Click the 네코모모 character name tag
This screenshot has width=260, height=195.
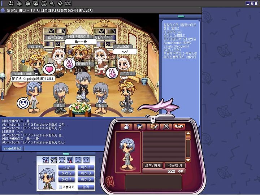pyautogui.click(x=123, y=46)
